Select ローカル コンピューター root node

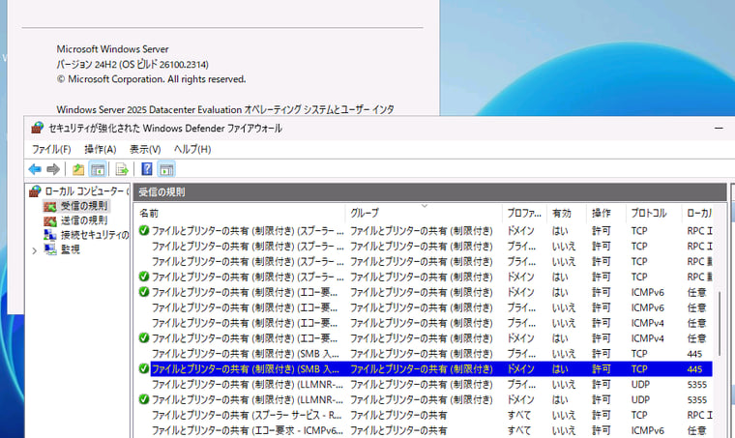tap(85, 191)
